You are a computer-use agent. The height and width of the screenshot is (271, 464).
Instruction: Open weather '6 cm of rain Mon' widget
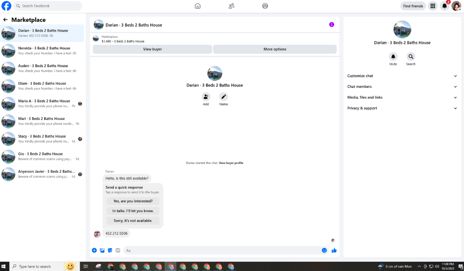tap(395, 266)
